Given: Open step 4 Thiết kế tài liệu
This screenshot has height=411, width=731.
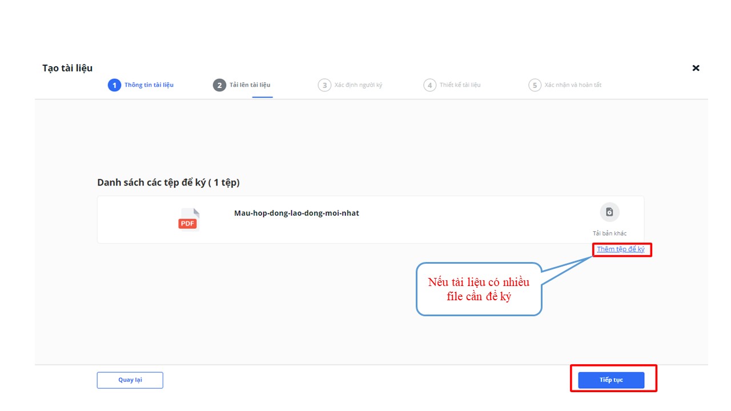Looking at the screenshot, I should coord(452,85).
